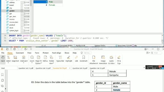Activate the Select text tool
The height and width of the screenshot is (92, 164).
[8, 59]
